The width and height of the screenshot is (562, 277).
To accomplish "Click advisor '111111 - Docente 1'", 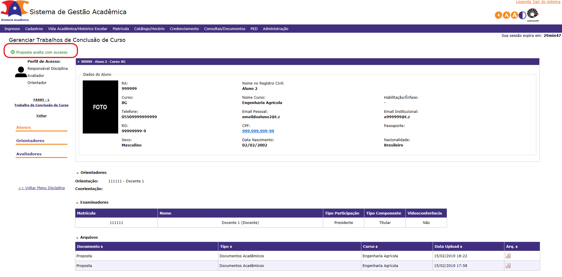I will (126, 181).
